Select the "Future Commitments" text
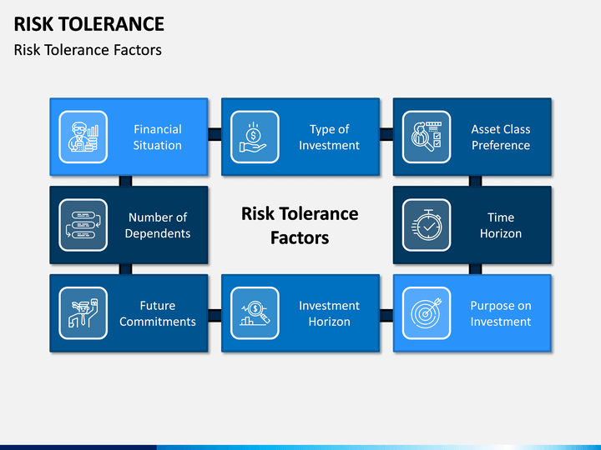 pyautogui.click(x=158, y=313)
